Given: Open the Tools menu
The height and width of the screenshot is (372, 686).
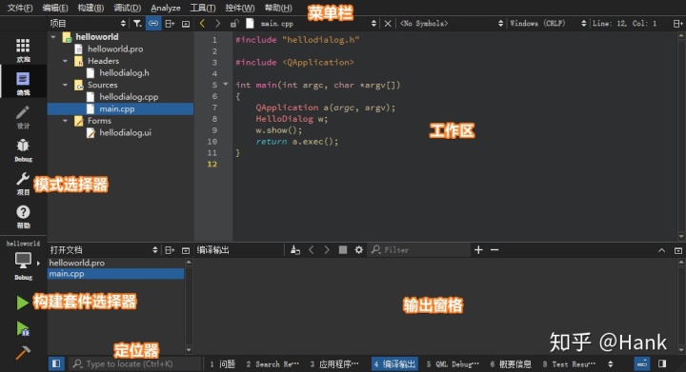Looking at the screenshot, I should (203, 8).
